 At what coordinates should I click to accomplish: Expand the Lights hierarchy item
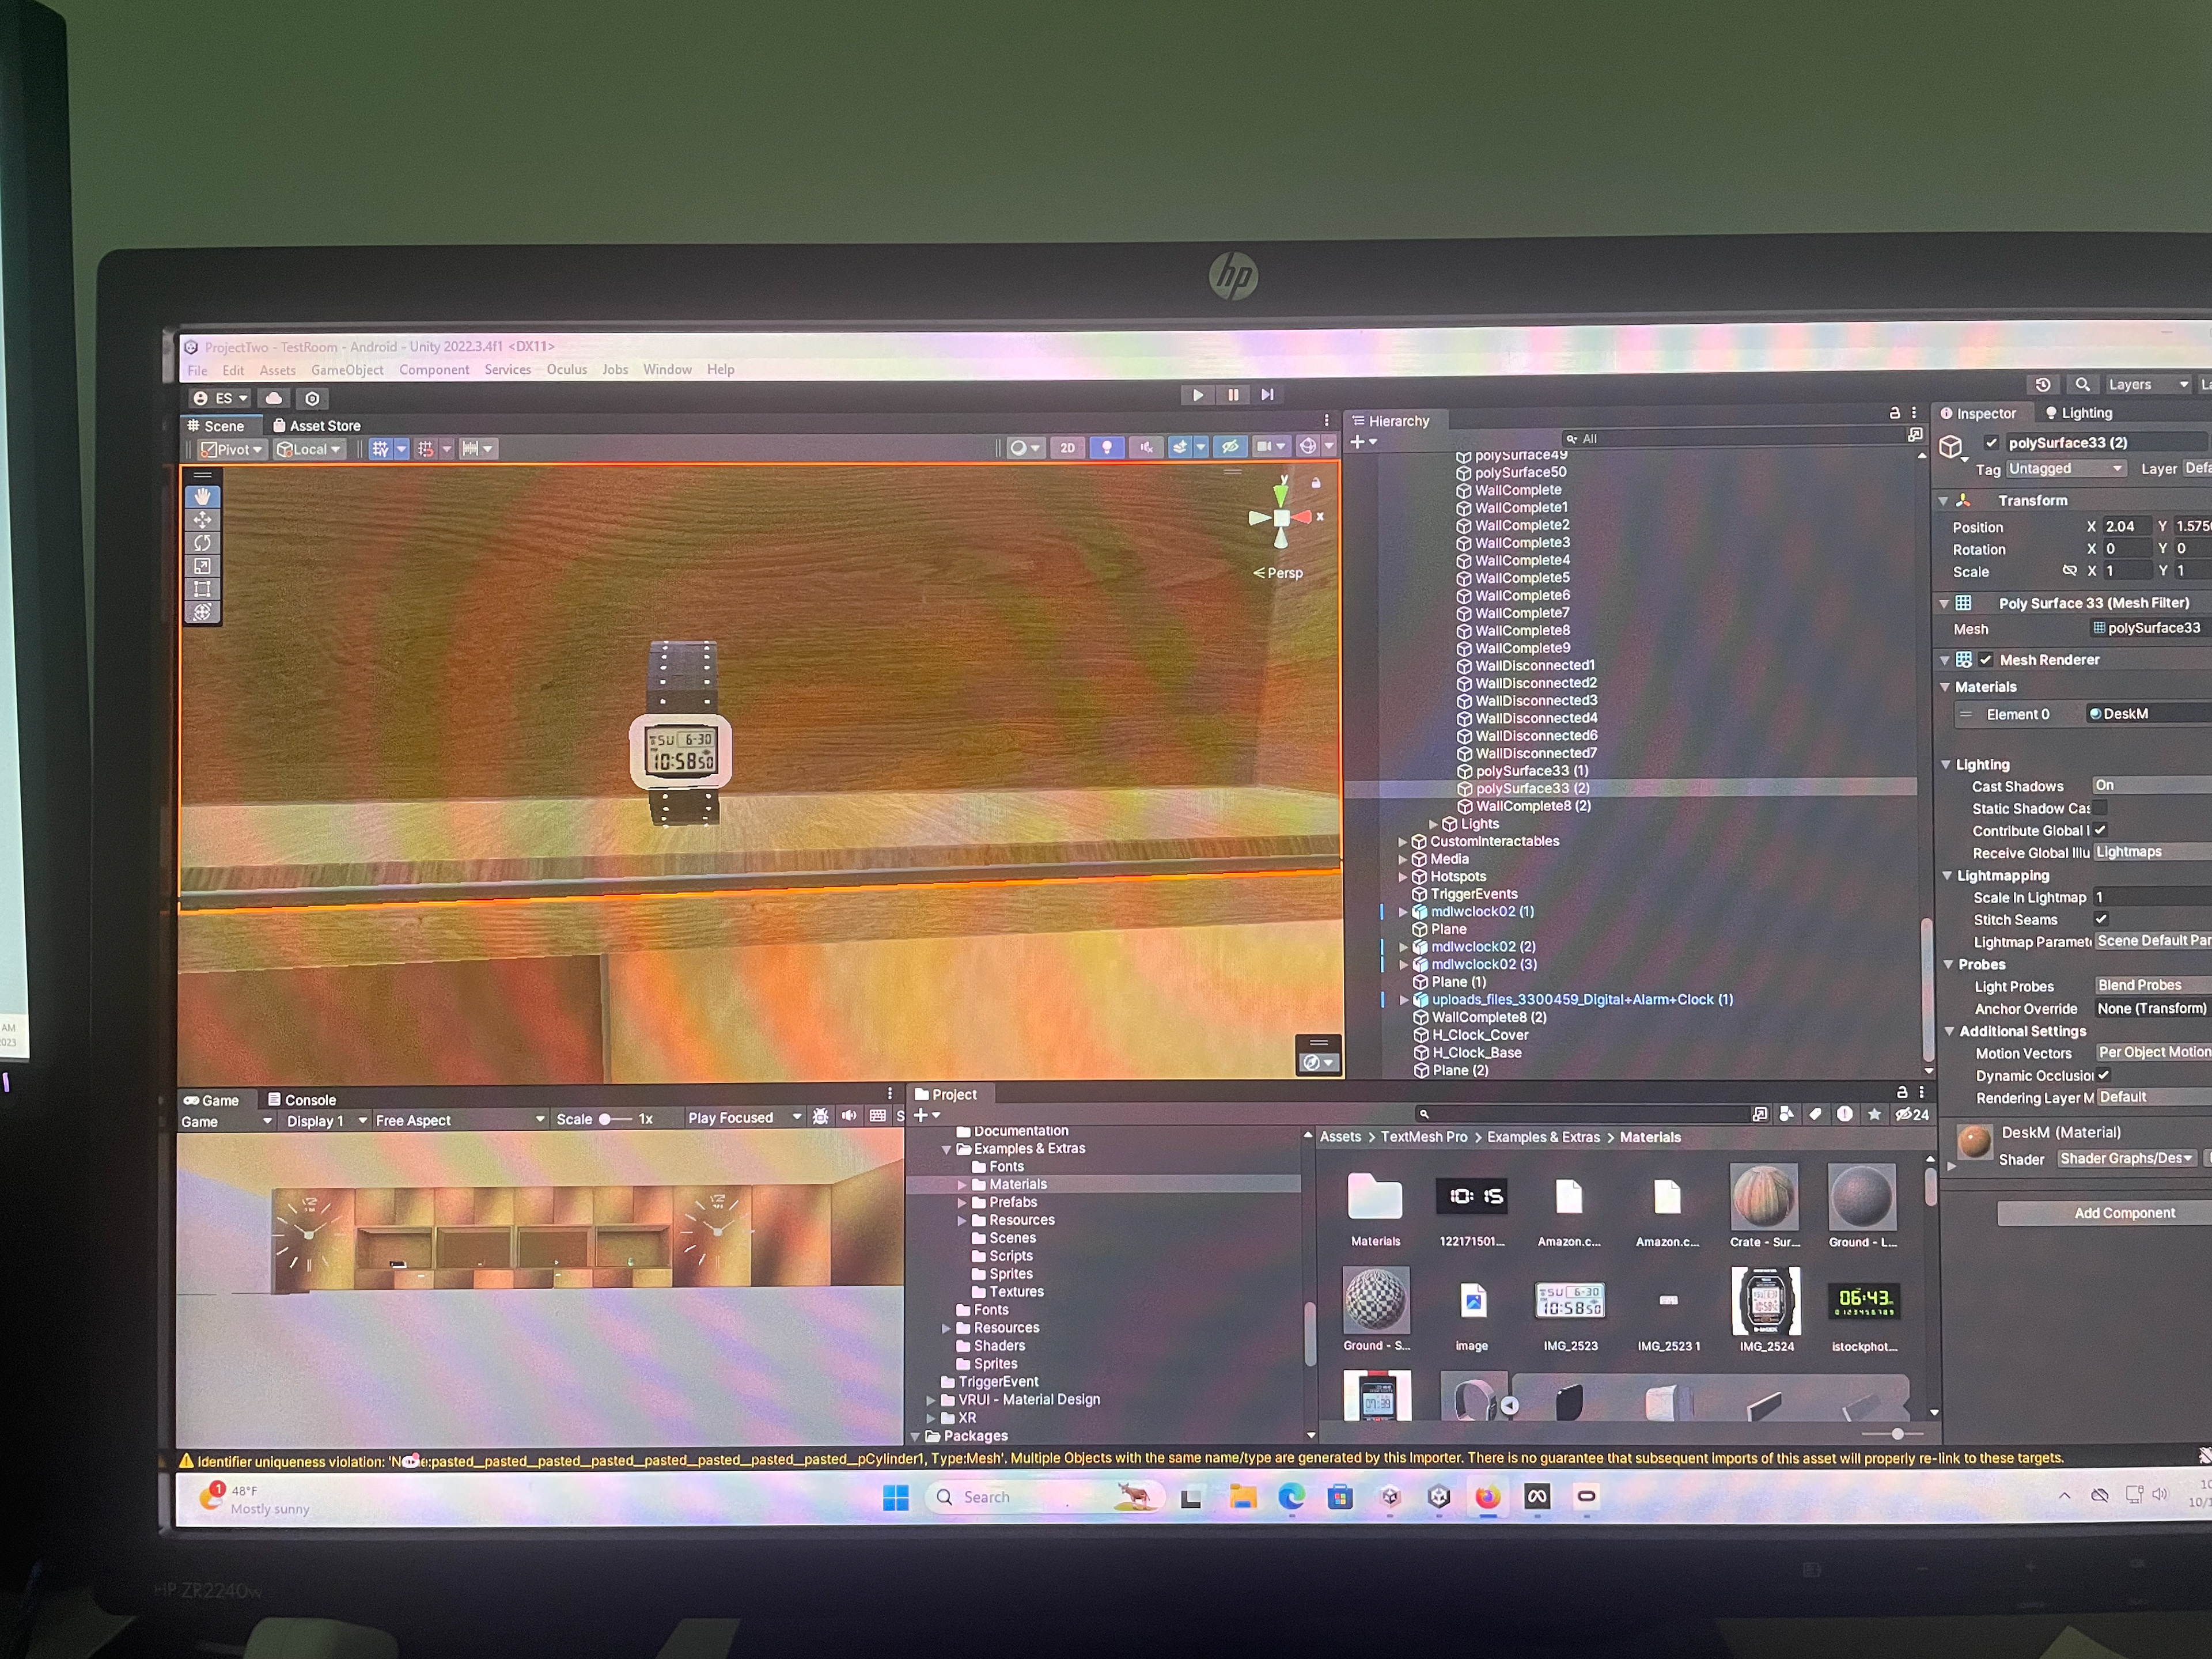click(1433, 824)
